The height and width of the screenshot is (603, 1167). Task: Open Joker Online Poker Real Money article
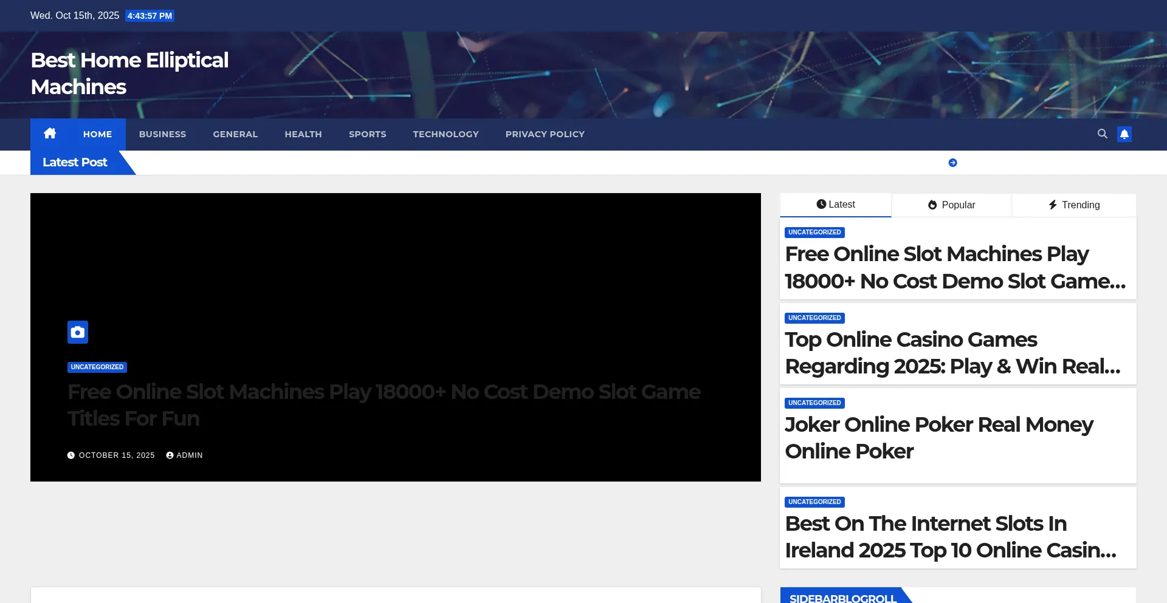click(x=938, y=438)
